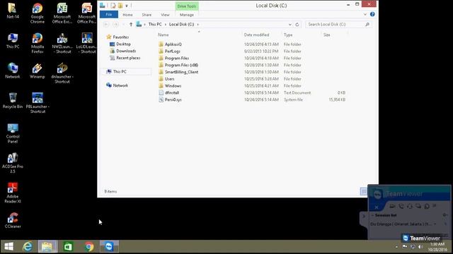This screenshot has width=453, height=254.
Task: Select the Adobe Reader XI desktop icon
Action: [13, 193]
